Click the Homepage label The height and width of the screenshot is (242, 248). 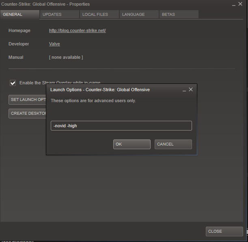[x=19, y=30]
